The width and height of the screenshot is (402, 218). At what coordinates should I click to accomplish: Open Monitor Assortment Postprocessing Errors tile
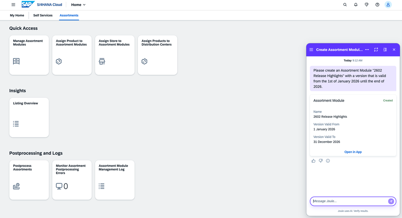click(72, 180)
